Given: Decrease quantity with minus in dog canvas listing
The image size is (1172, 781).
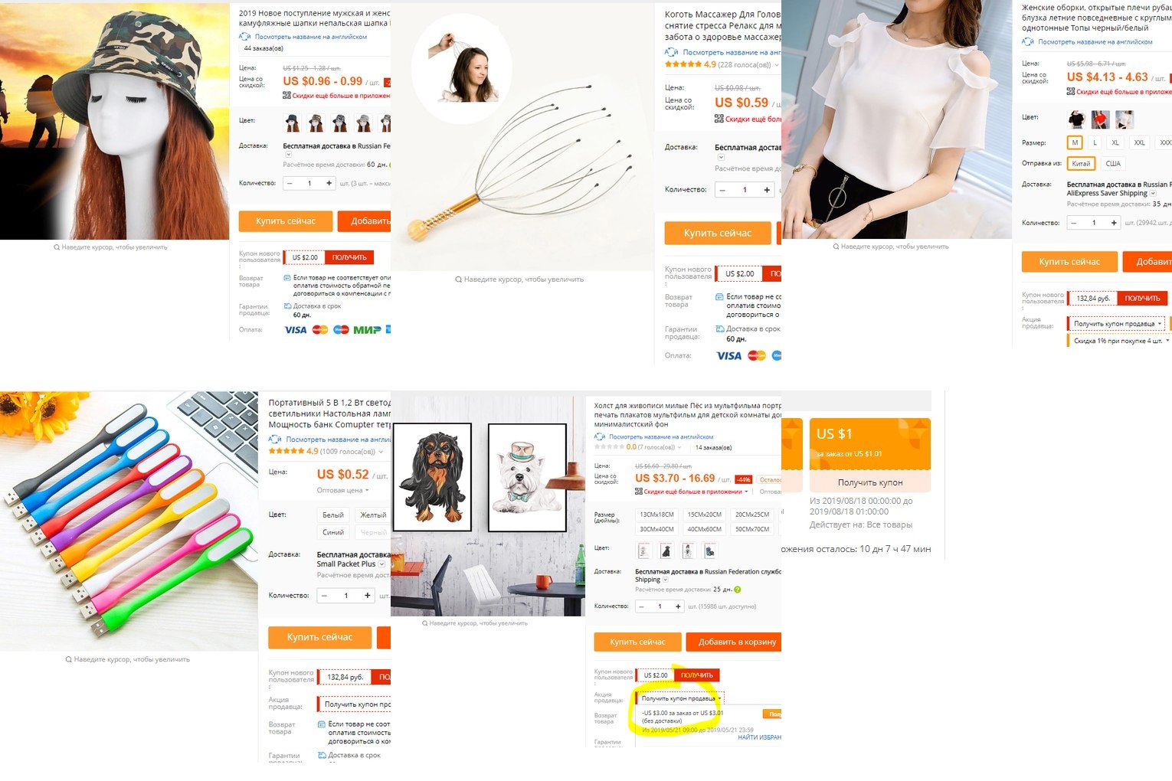Looking at the screenshot, I should point(643,606).
